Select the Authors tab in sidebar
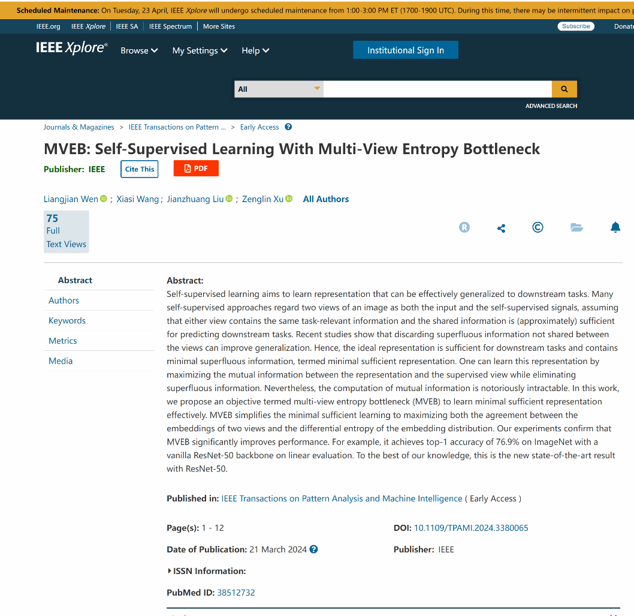The height and width of the screenshot is (616, 634). click(x=64, y=301)
